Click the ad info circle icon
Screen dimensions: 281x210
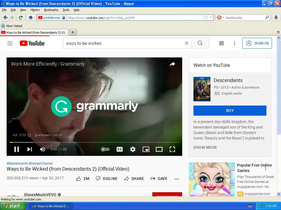[x=29, y=135]
